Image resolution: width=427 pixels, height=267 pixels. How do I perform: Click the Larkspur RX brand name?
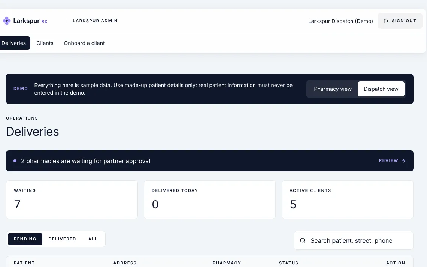30,21
